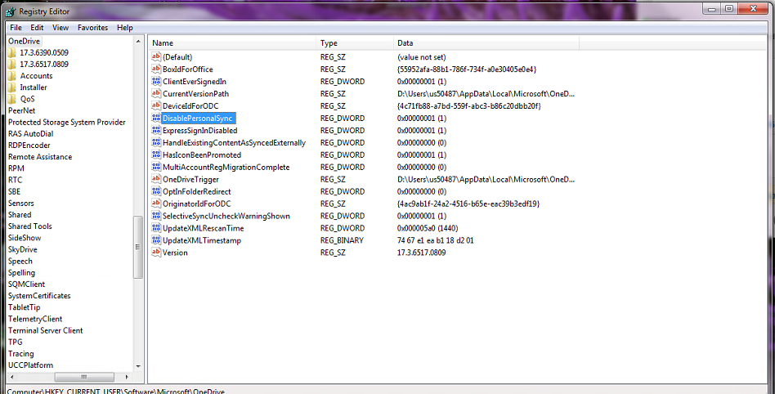The image size is (775, 394).
Task: Click data value 17.3.6517.0809 in Version row
Action: click(422, 253)
